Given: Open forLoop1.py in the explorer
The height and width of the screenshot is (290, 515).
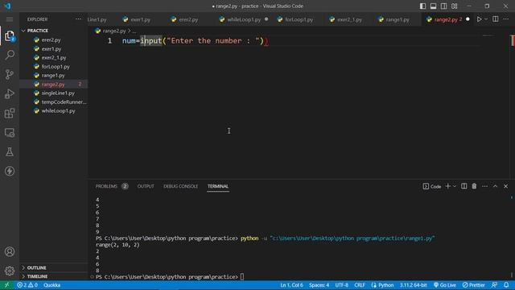Looking at the screenshot, I should [x=56, y=66].
